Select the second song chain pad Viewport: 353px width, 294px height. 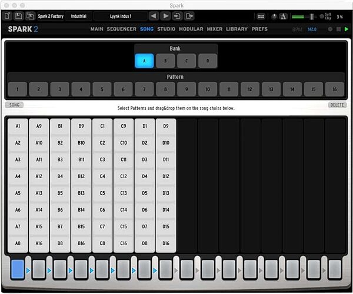pos(39,269)
